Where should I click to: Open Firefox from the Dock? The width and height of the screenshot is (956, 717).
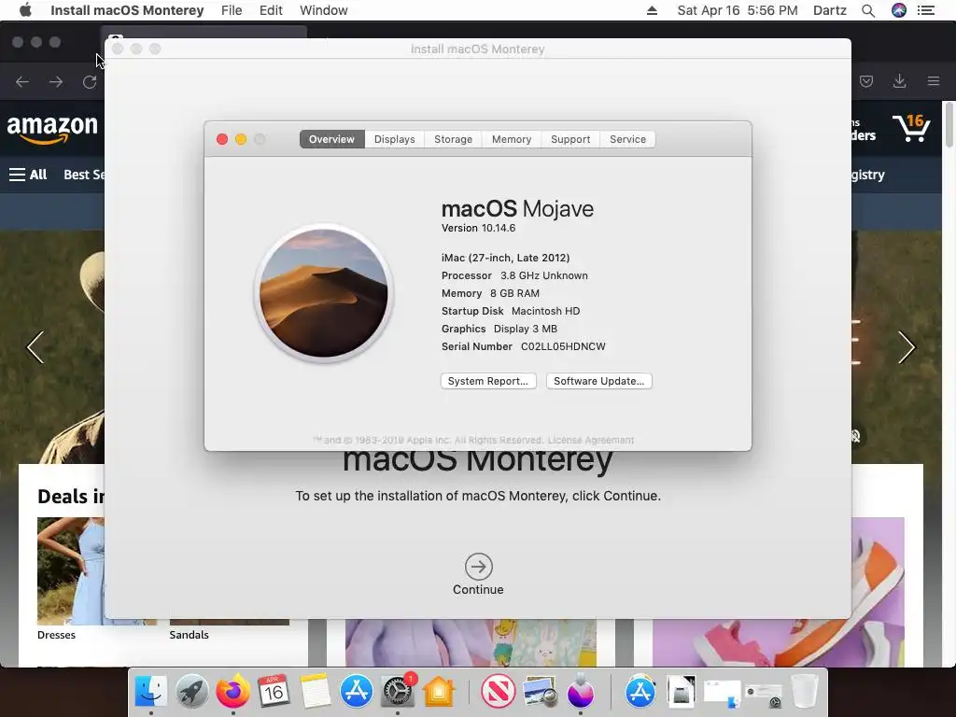[x=232, y=692]
